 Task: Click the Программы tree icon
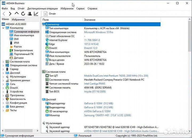[x=7, y=95]
